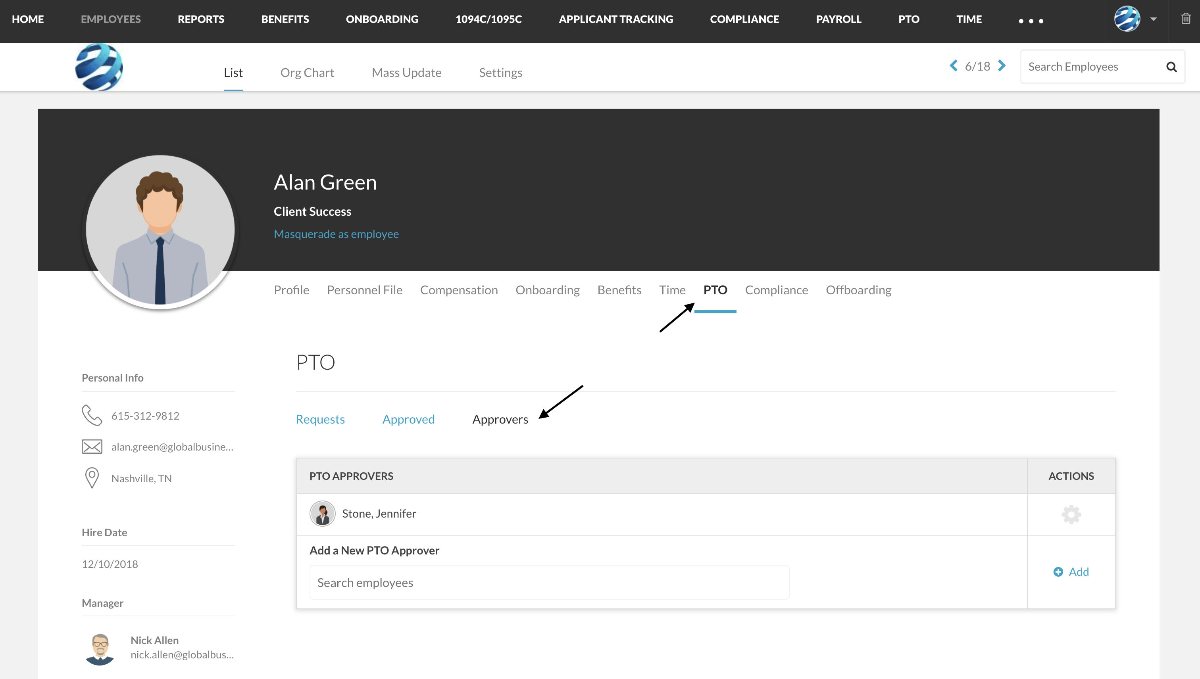Click the phone icon in Personal Info
The image size is (1200, 679).
tap(92, 415)
